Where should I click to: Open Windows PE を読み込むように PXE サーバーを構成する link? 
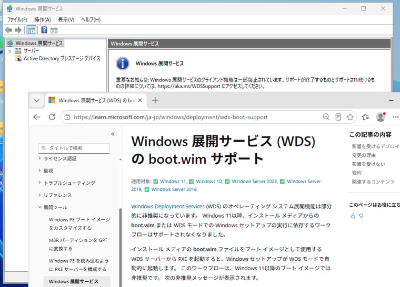coord(78,265)
